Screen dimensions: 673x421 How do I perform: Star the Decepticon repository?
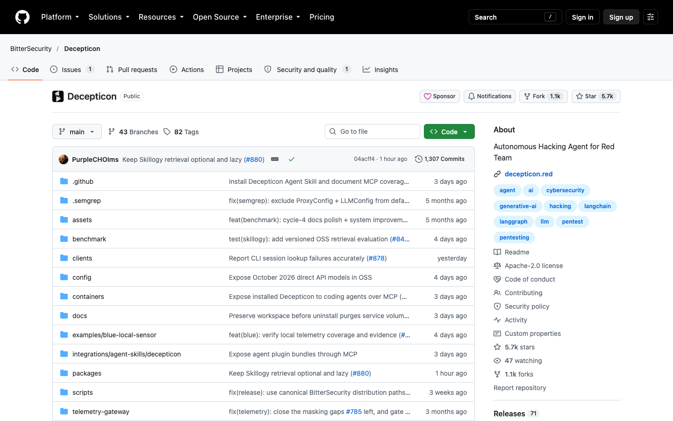[x=596, y=96]
